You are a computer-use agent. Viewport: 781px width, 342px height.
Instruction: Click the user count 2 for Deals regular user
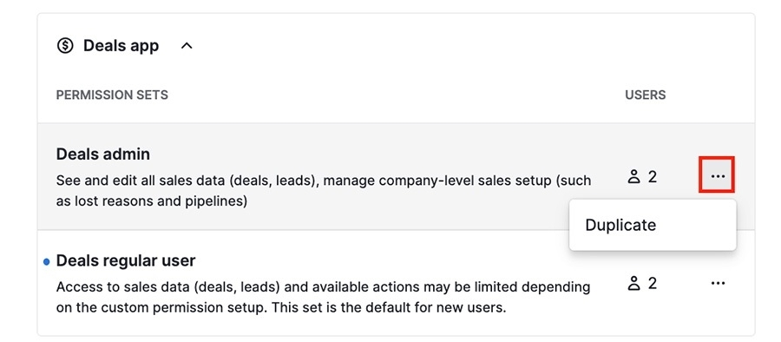(x=652, y=283)
